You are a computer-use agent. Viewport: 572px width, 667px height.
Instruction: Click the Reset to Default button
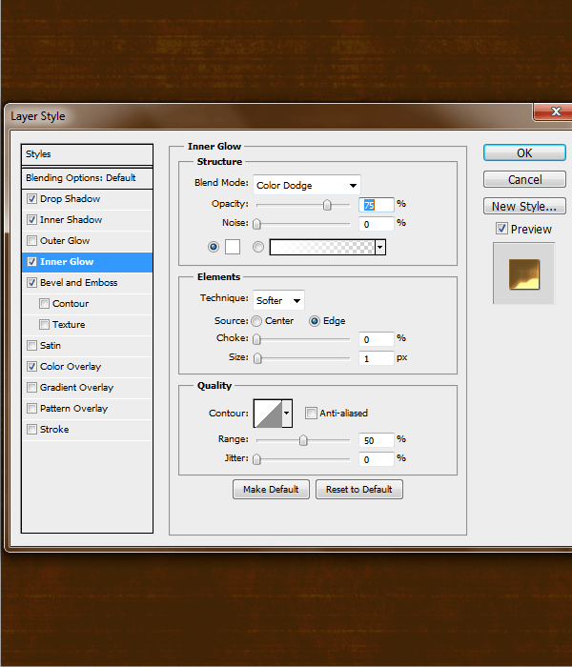pos(358,489)
